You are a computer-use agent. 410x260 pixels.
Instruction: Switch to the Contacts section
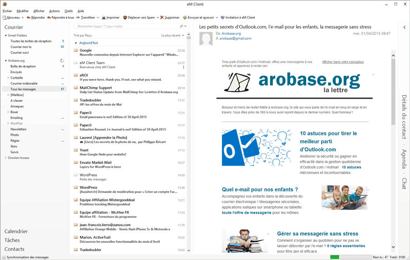click(x=15, y=249)
